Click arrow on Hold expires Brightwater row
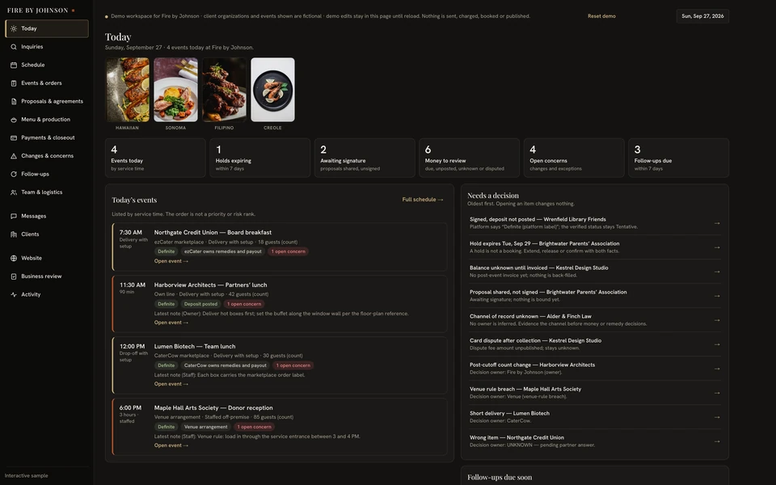776x485 pixels. click(x=717, y=247)
